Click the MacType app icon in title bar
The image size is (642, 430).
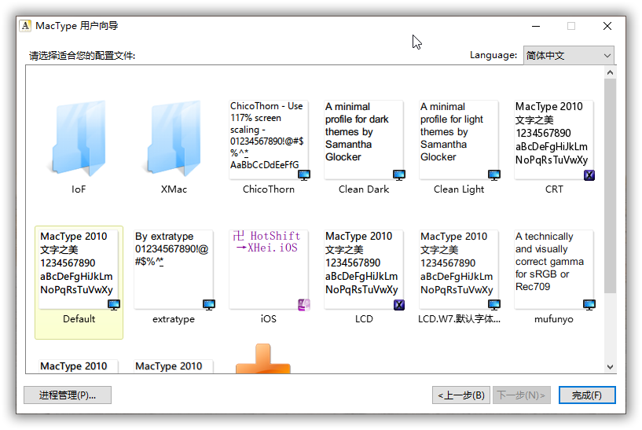[25, 26]
